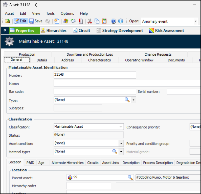This screenshot has height=194, width=201.
Task: Open the Hierarchies view
Action: [x=54, y=30]
